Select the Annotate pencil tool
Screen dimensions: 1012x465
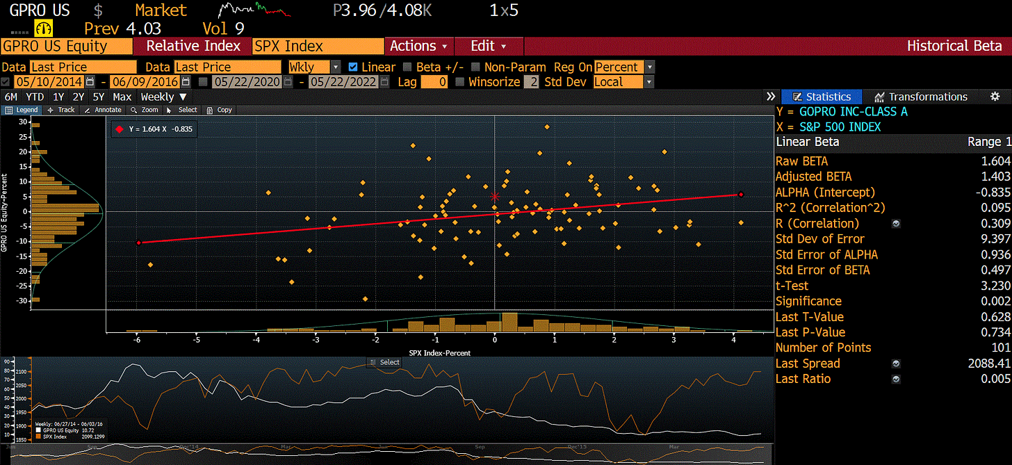tap(102, 110)
